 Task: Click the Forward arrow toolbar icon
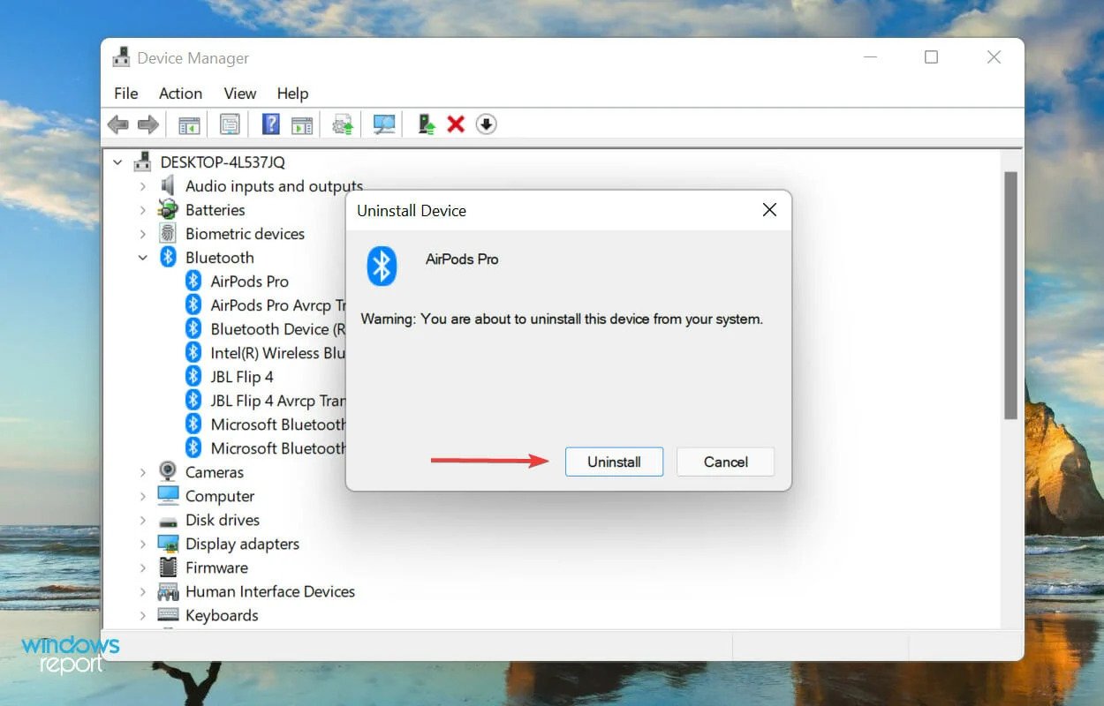click(148, 125)
